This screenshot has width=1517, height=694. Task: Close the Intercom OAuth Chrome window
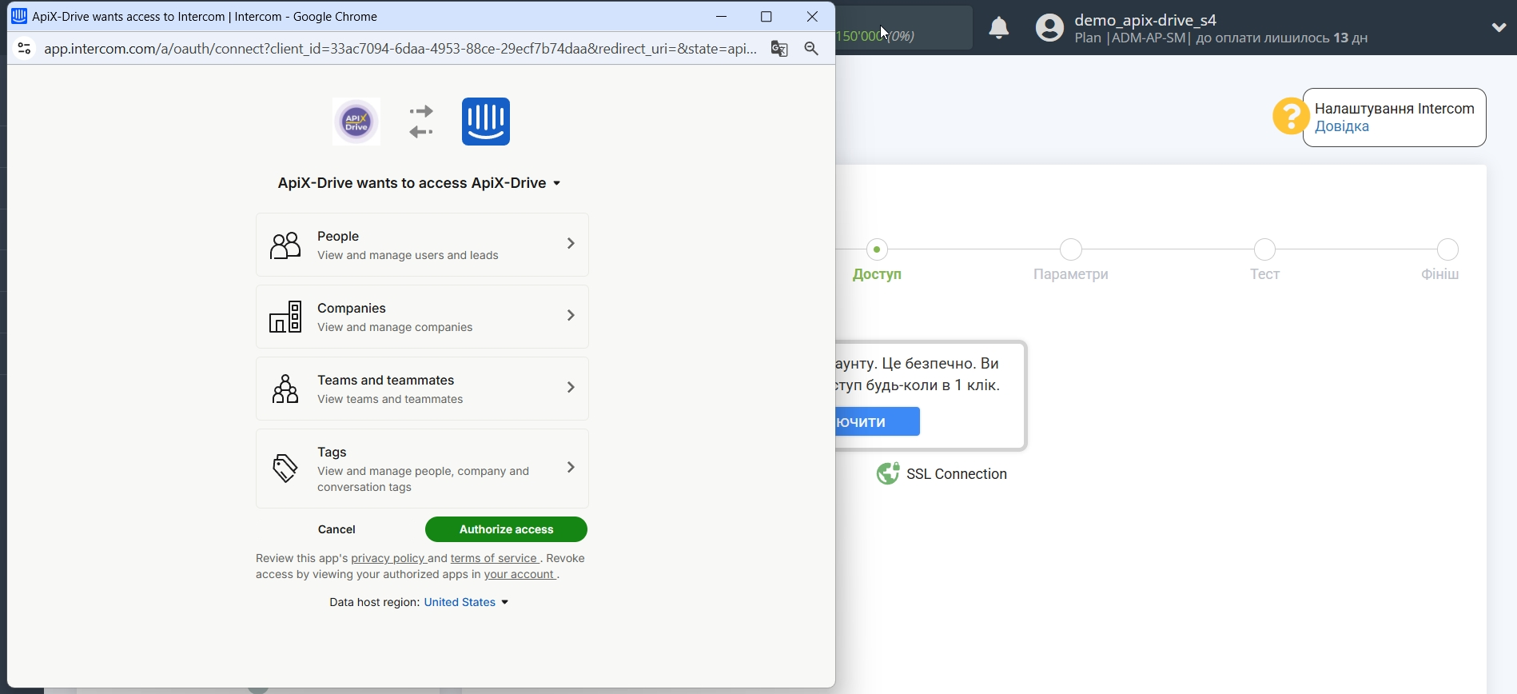click(812, 16)
